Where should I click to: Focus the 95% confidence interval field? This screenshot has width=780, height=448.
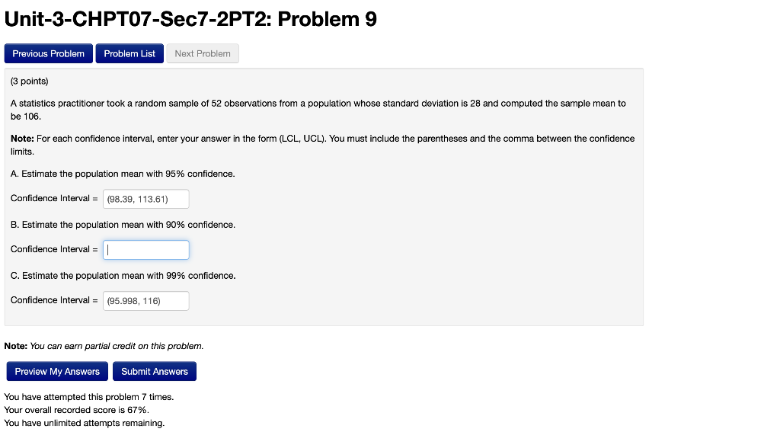[x=145, y=199]
